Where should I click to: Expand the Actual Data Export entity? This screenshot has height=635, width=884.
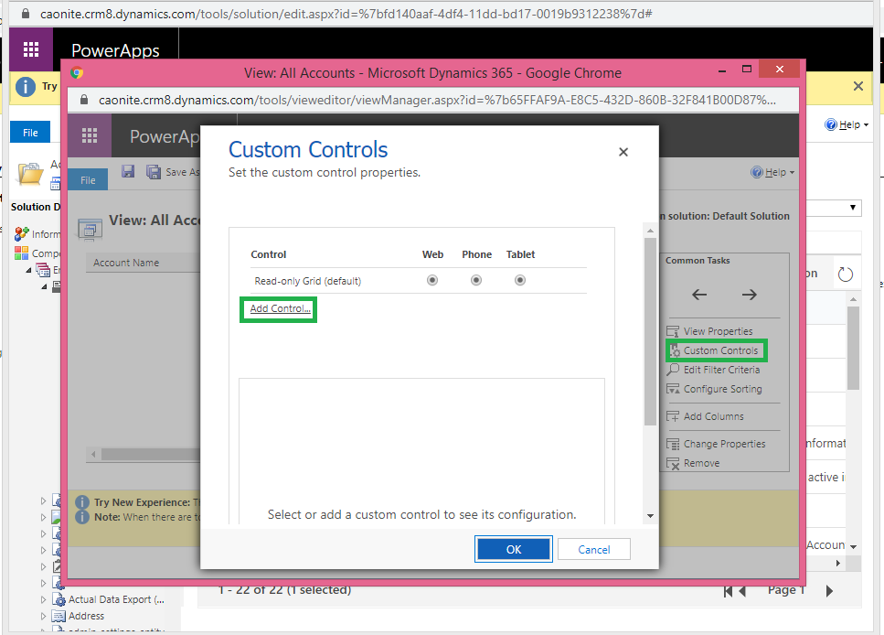click(x=43, y=599)
